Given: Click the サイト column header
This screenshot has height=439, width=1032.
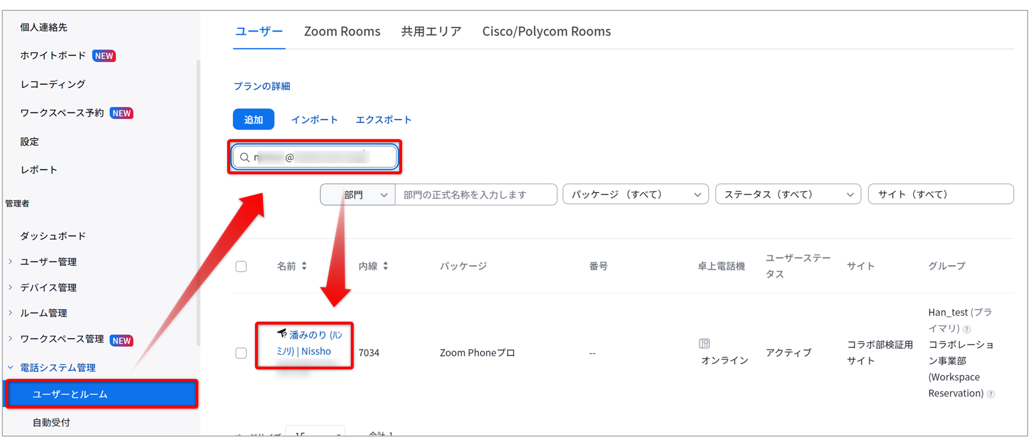Looking at the screenshot, I should (x=861, y=266).
